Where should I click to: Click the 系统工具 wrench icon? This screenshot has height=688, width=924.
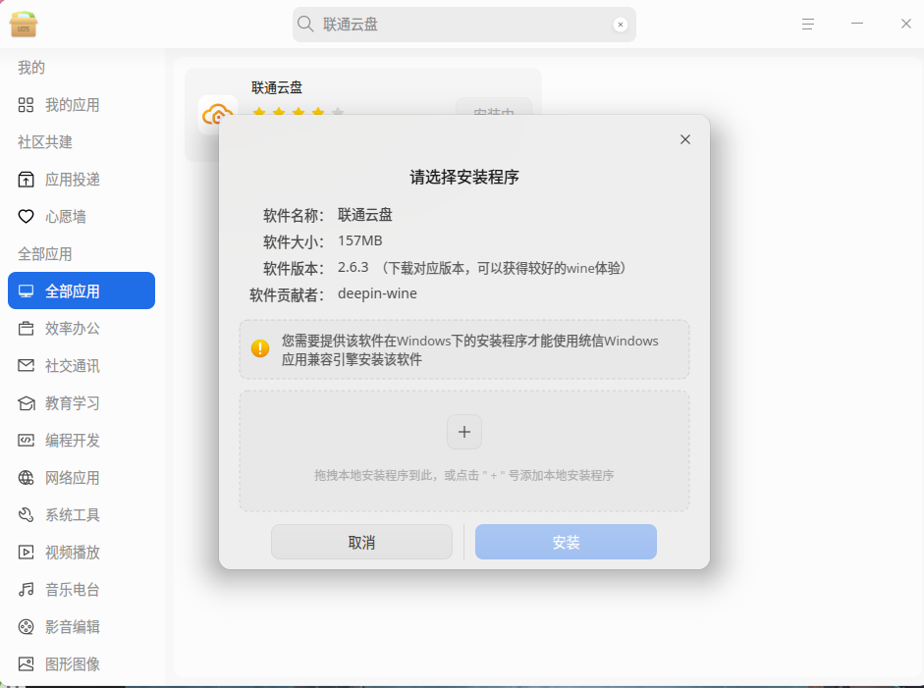pyautogui.click(x=26, y=515)
